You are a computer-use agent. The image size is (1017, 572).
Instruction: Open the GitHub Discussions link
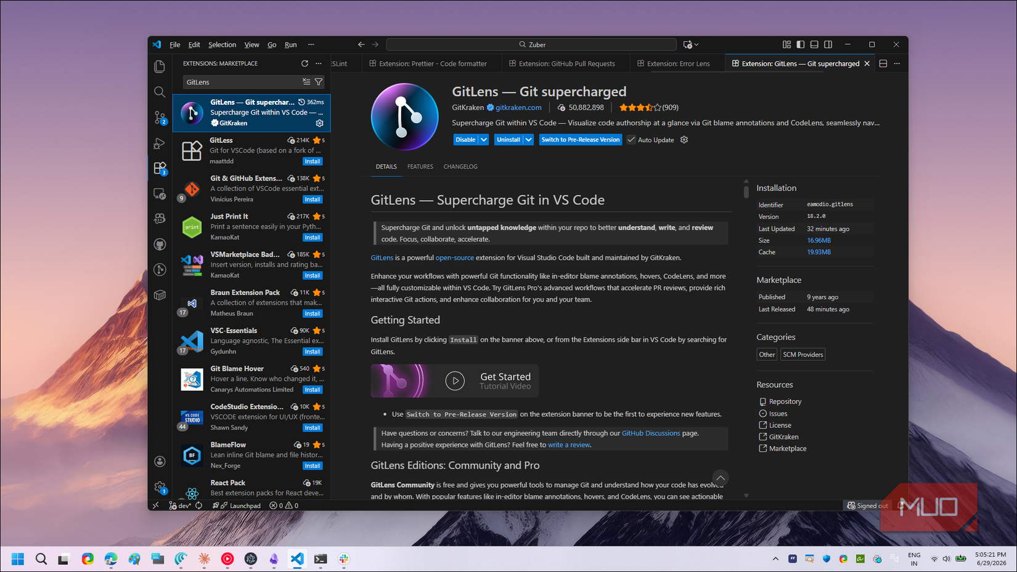(x=650, y=433)
